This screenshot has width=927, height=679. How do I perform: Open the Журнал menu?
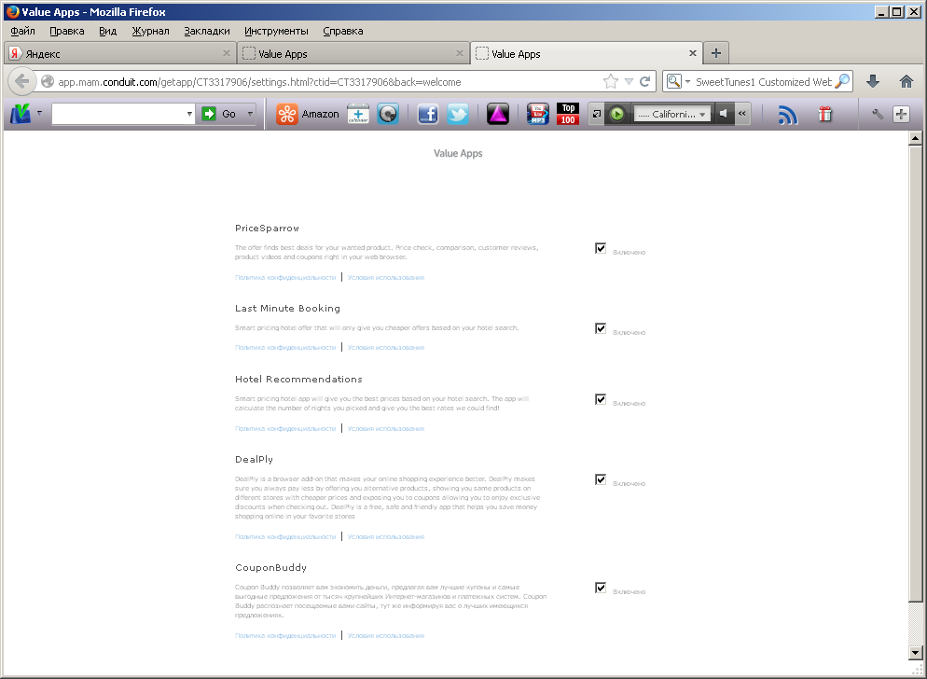150,31
